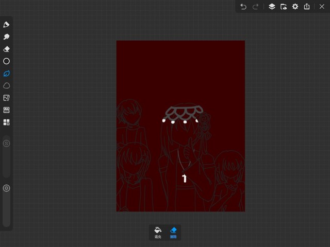
Task: Select the Lasso cloud selection tool
Action: (x=7, y=85)
